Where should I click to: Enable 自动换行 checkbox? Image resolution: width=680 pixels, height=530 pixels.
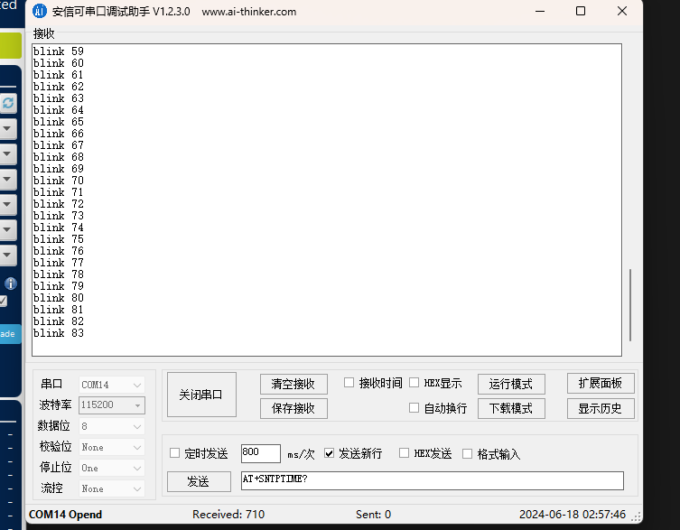coord(415,408)
